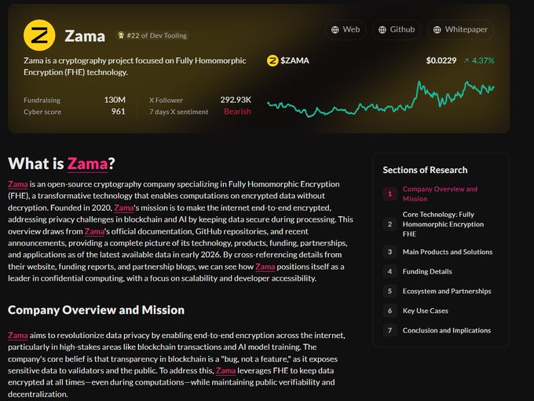534x401 pixels.
Task: Open the Whitepaper link button
Action: point(461,30)
